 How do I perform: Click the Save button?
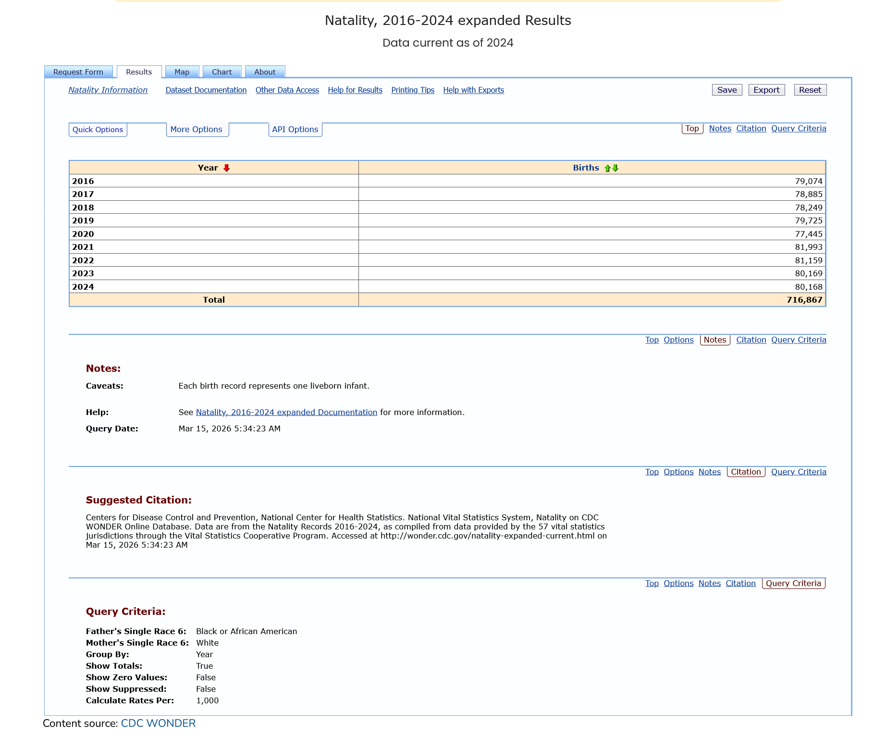pyautogui.click(x=727, y=90)
